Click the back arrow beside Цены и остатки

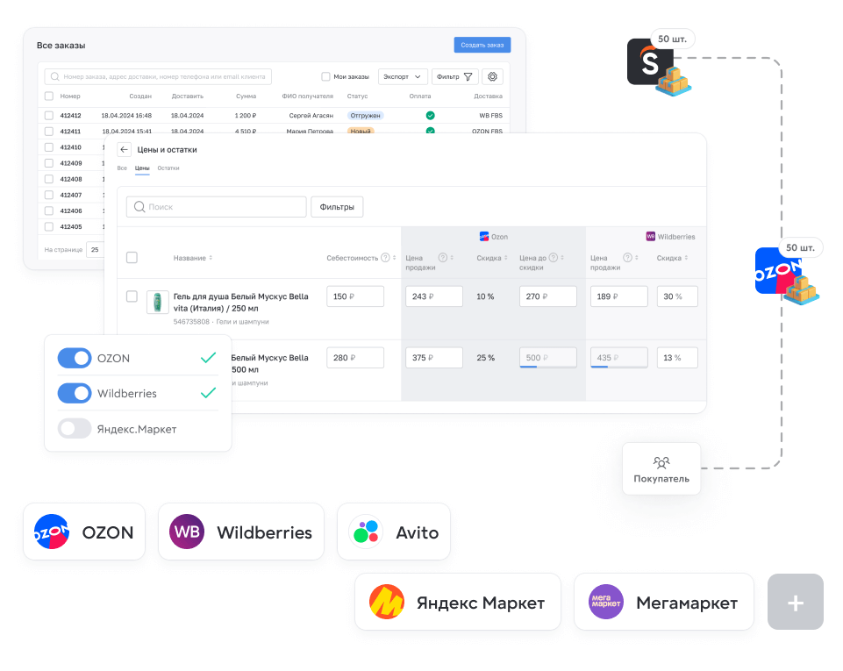click(125, 150)
